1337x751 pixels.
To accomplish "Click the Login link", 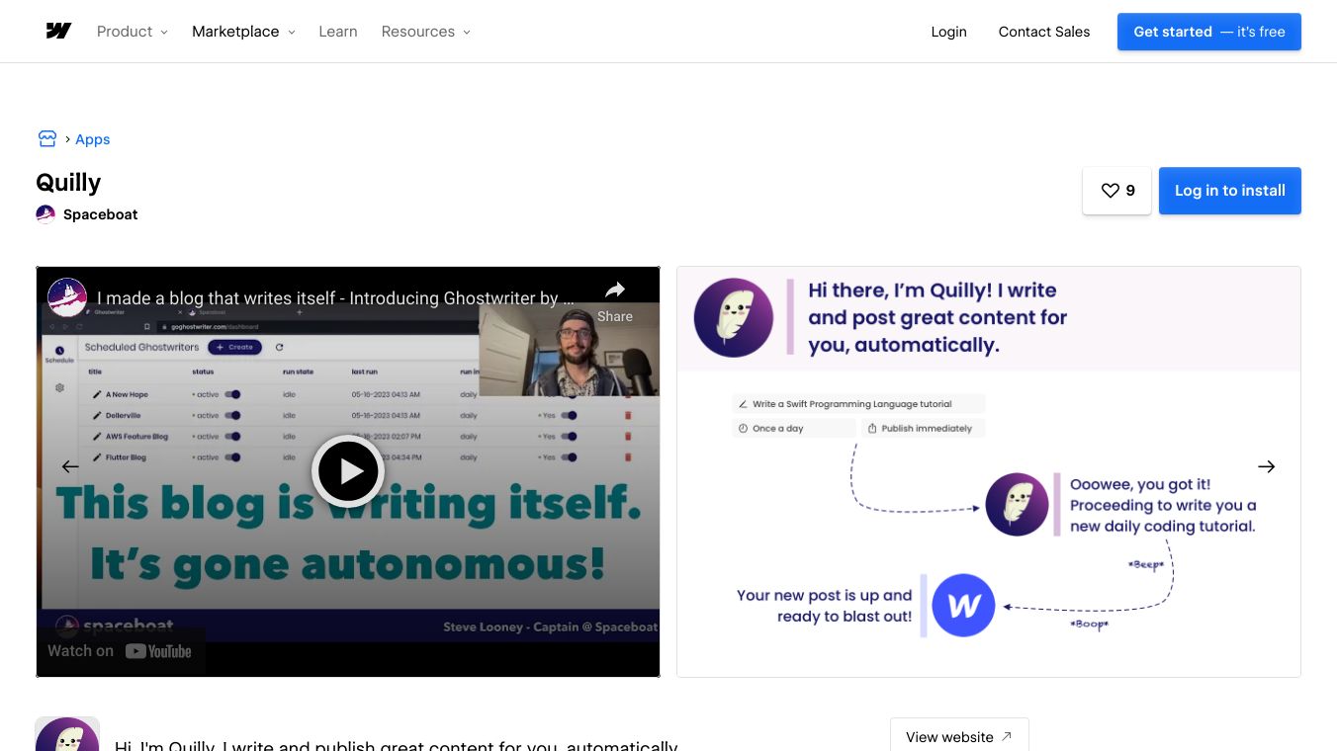I will (x=948, y=32).
